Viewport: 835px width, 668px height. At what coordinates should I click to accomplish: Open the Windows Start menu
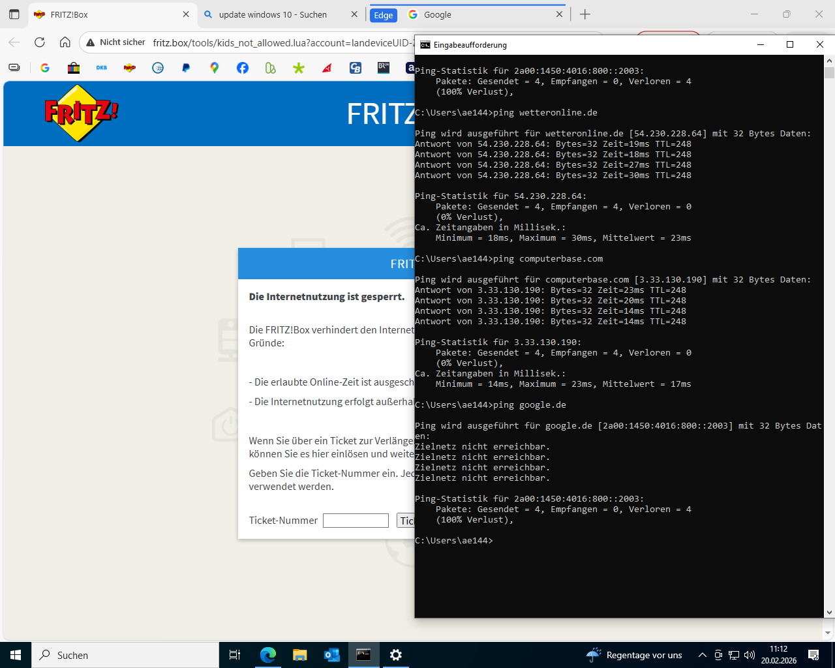tap(16, 655)
